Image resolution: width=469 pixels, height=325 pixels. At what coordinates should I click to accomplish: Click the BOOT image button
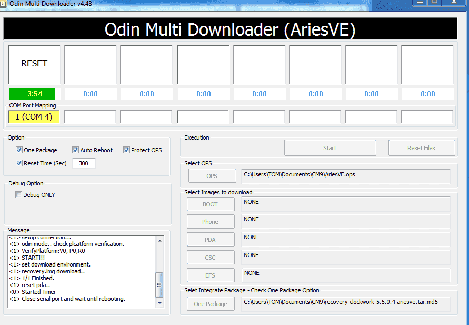coord(211,204)
